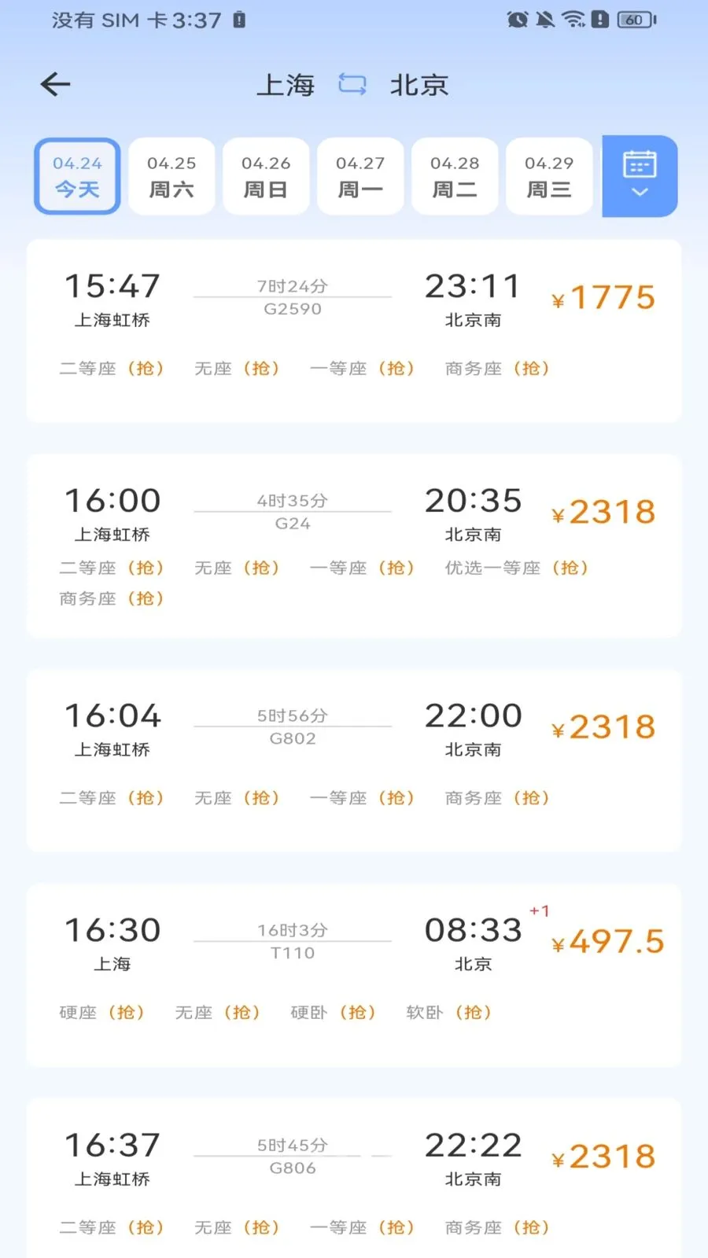The width and height of the screenshot is (708, 1258).
Task: Tap the alarm icon in status bar
Action: [517, 20]
